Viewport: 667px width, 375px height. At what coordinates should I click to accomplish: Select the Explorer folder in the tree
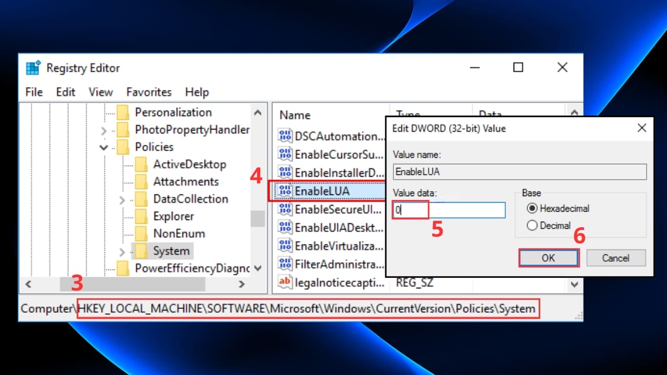(173, 216)
